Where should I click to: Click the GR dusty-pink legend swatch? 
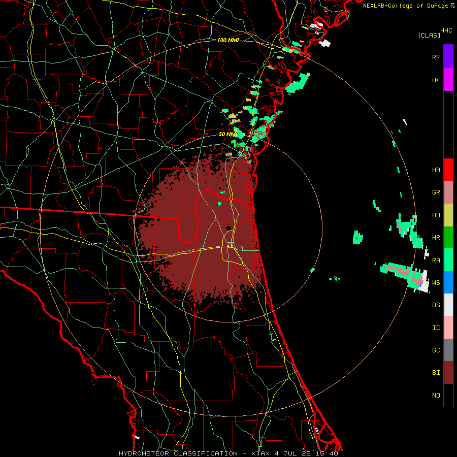[448, 192]
